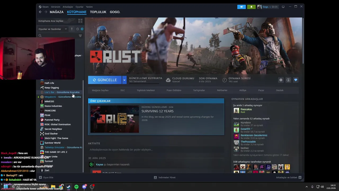
Task: Click the taskbar volume icon
Action: (x=322, y=187)
